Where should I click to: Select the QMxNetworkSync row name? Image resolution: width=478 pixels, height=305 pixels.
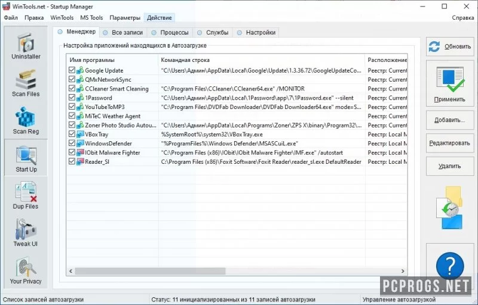click(108, 80)
